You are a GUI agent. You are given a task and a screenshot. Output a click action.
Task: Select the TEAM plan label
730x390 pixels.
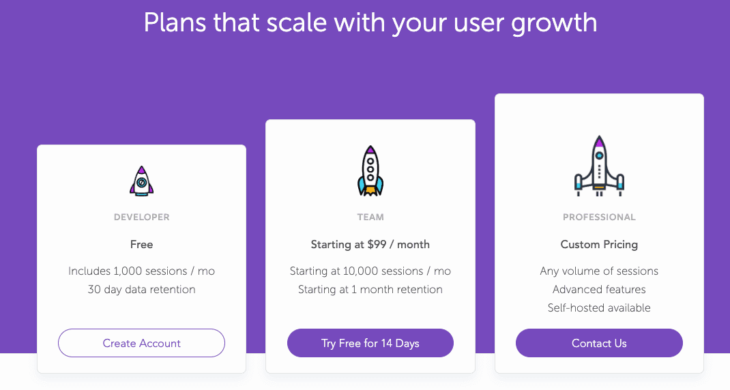coord(370,217)
